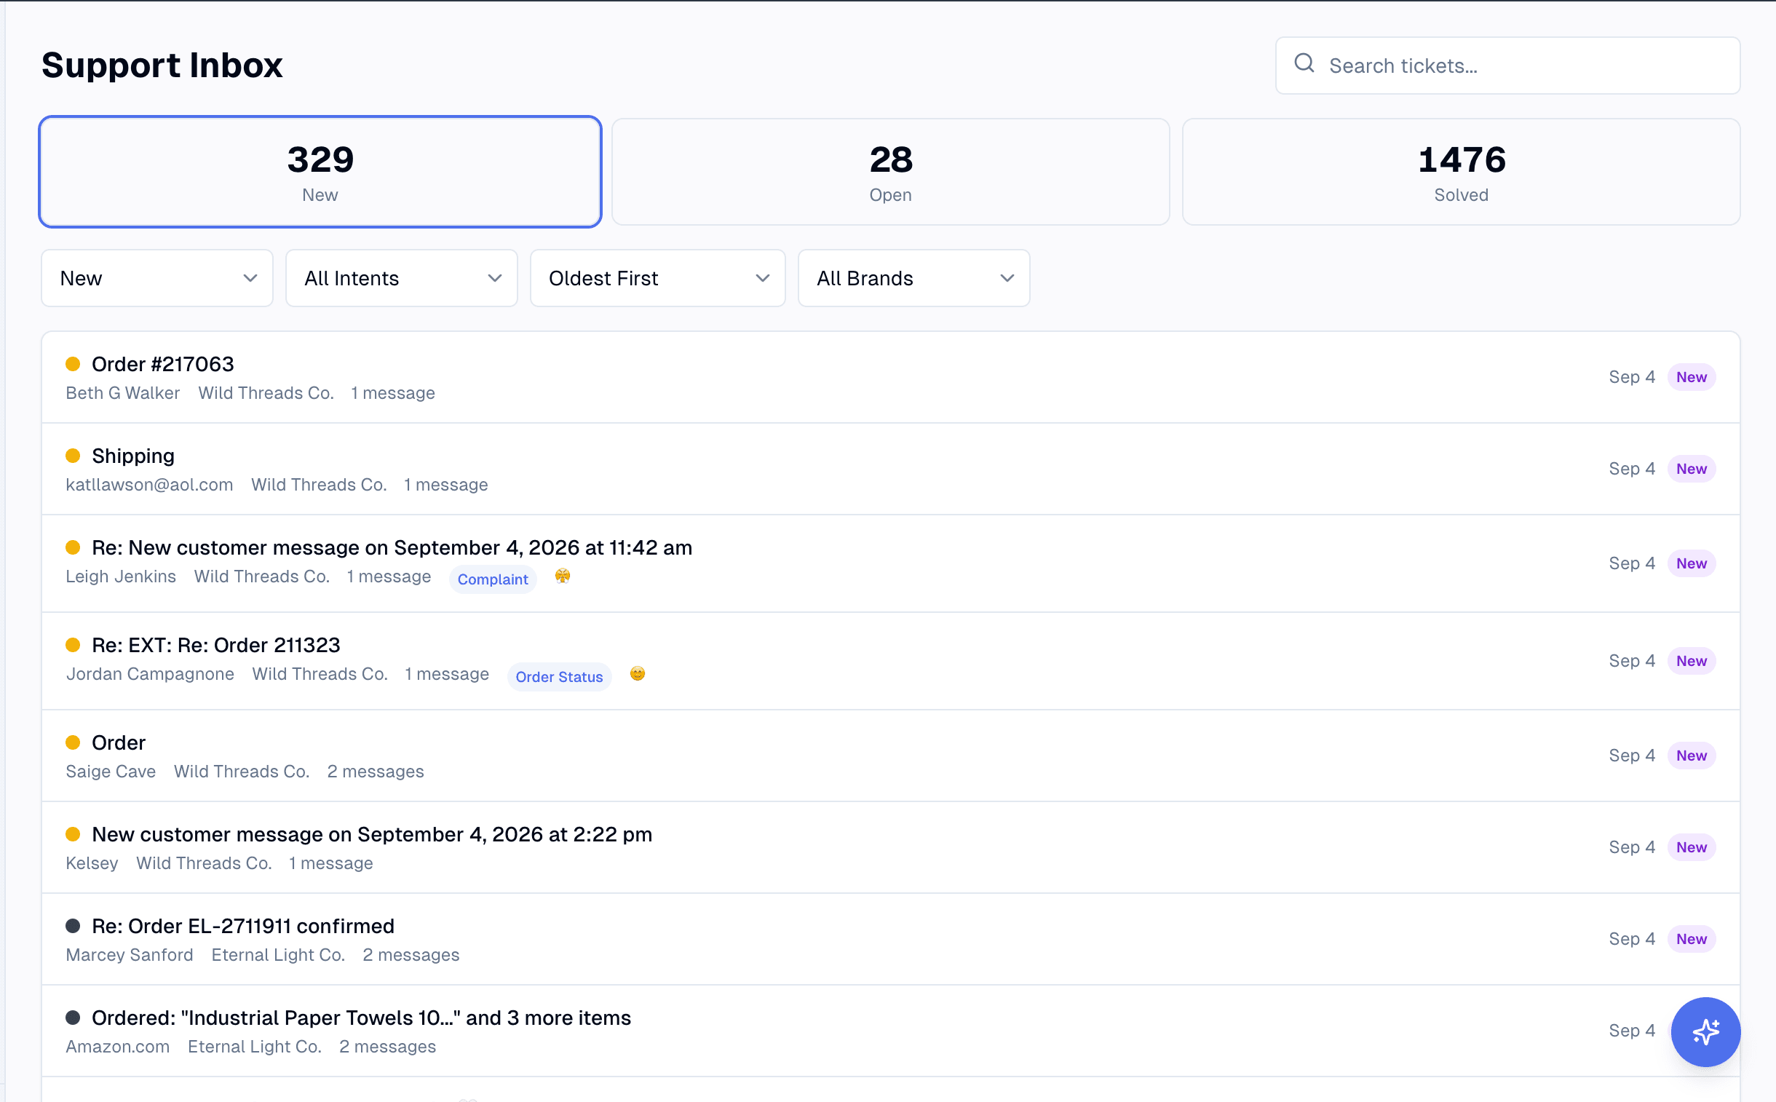This screenshot has width=1776, height=1102.
Task: Open the Order ticket from Saige Cave
Action: [890, 756]
